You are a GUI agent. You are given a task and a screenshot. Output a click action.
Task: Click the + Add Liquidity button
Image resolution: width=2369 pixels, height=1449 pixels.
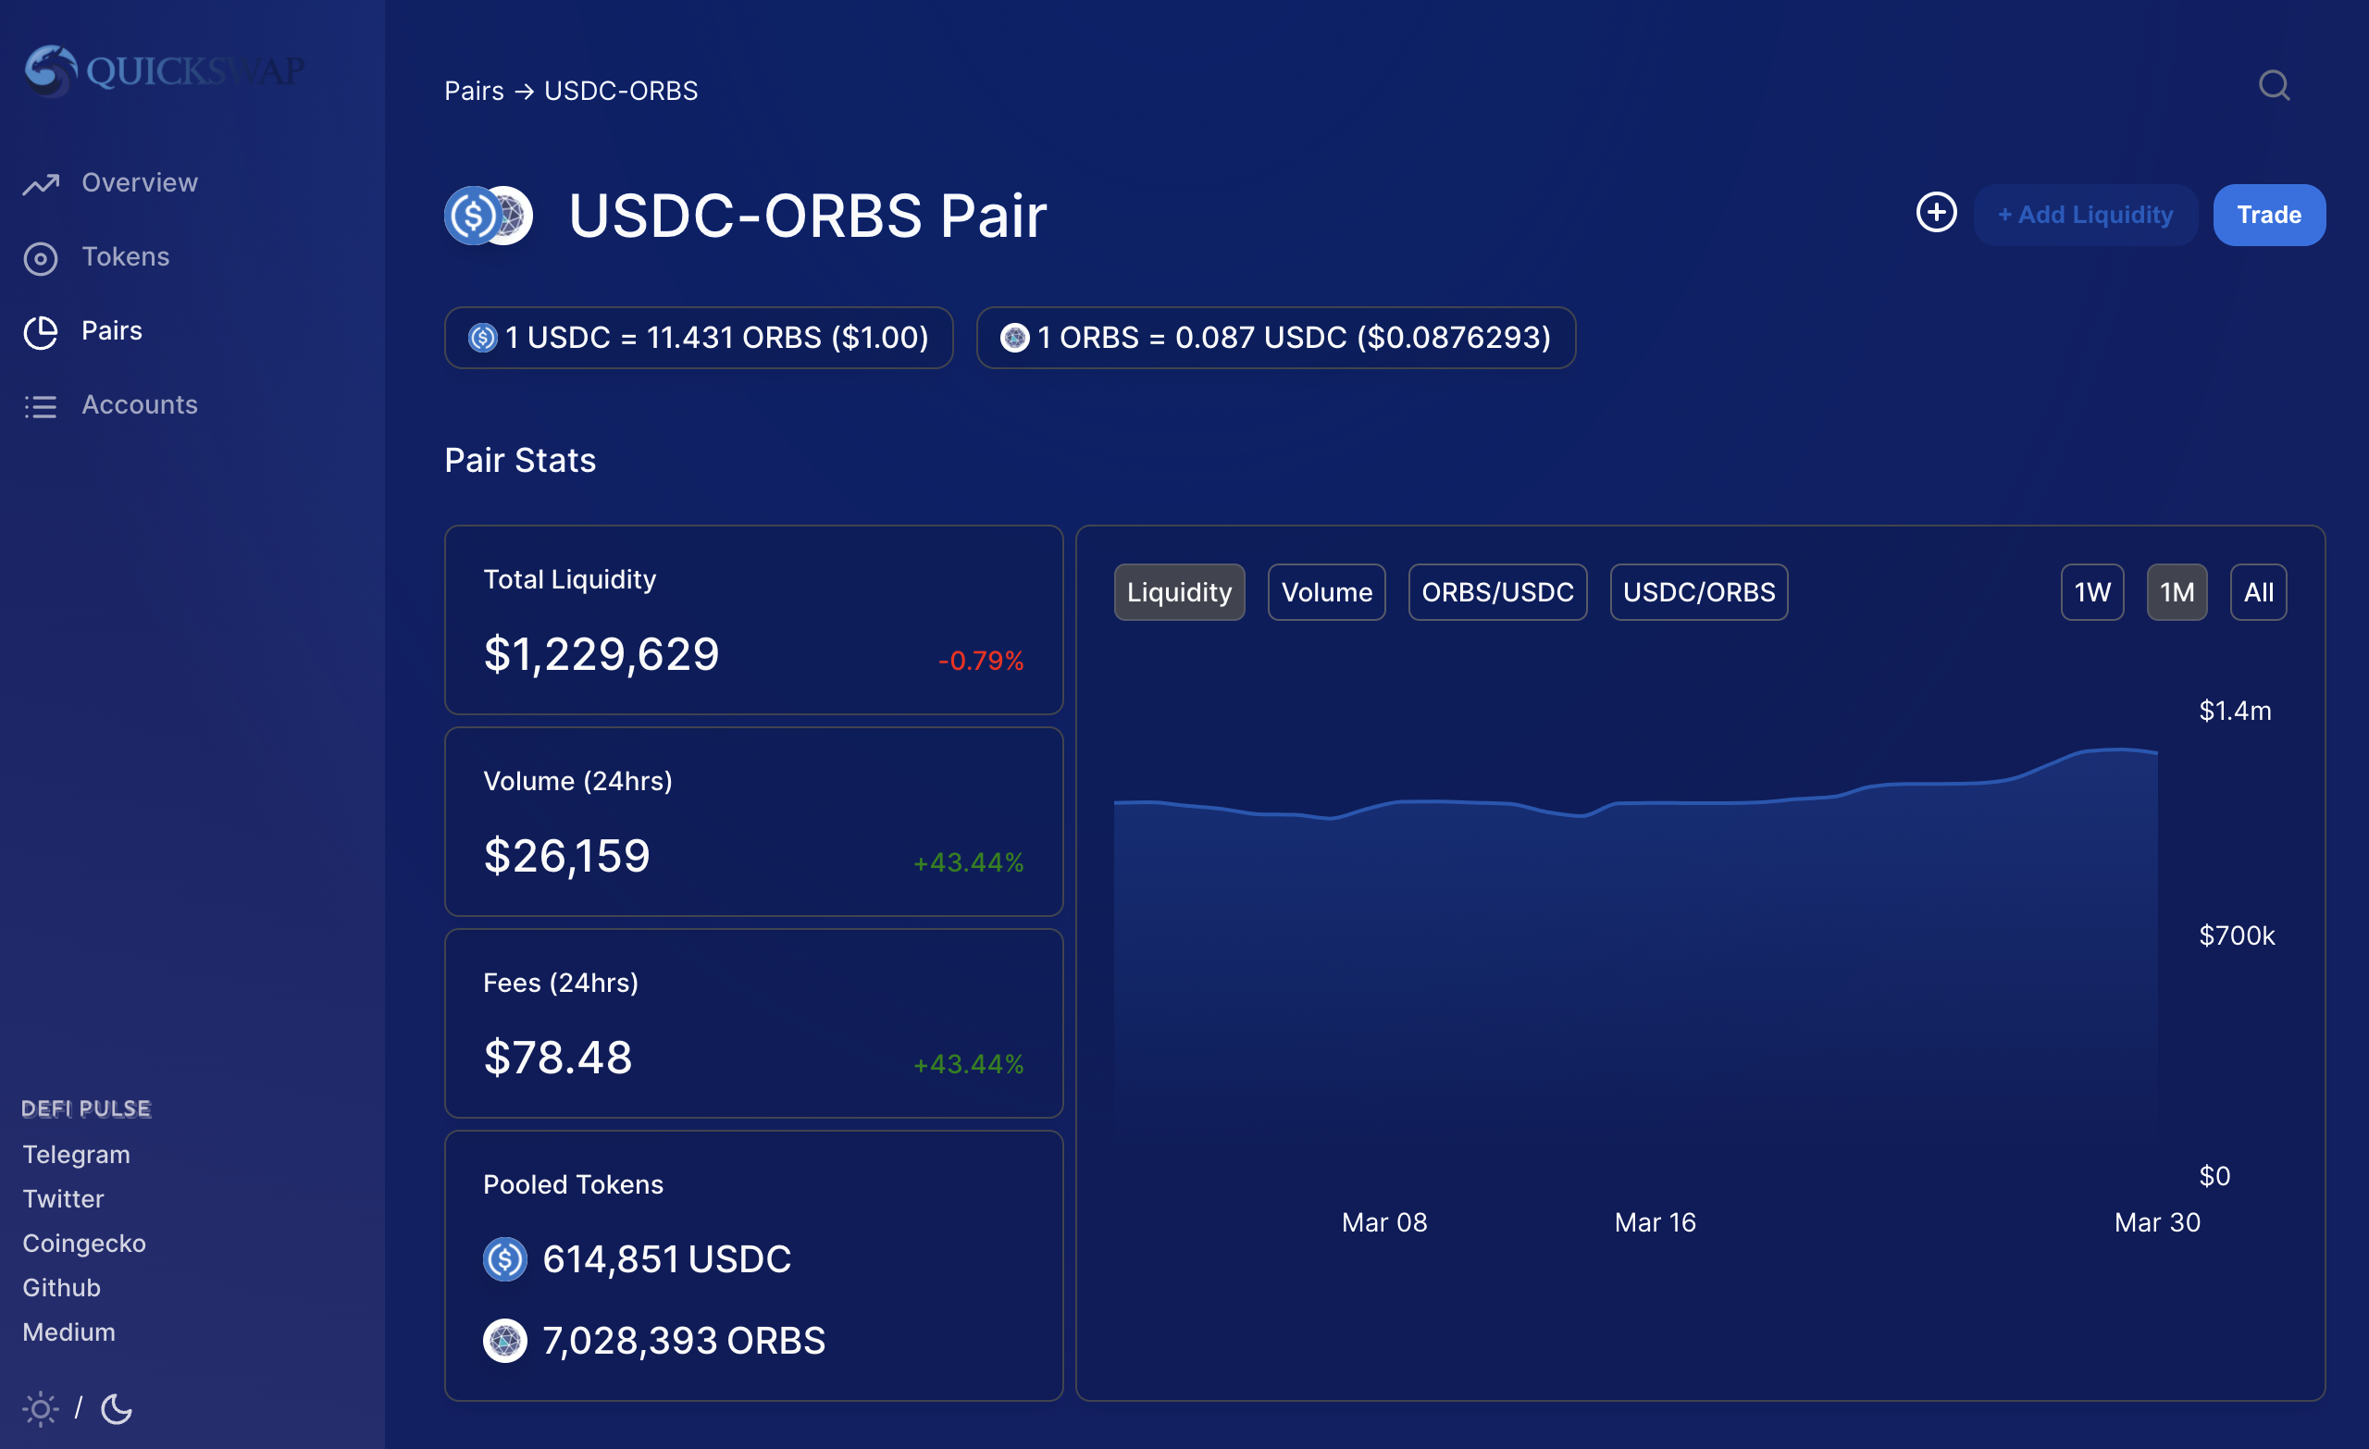click(x=2086, y=216)
